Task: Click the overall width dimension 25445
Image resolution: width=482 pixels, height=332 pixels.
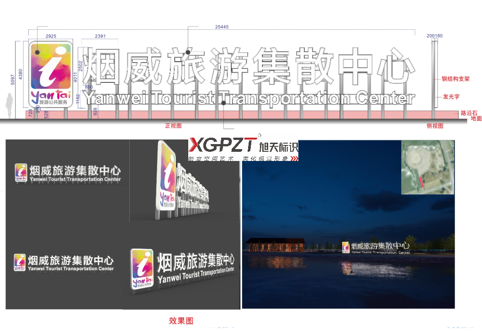Action: click(222, 27)
